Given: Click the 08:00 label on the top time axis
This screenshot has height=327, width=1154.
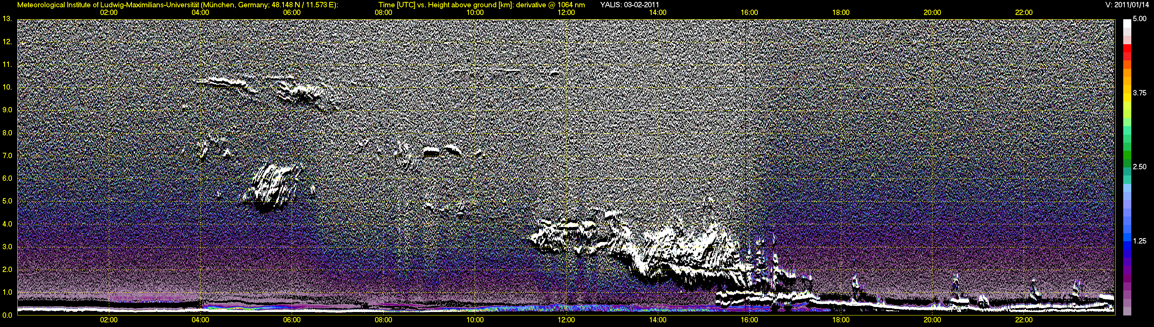Looking at the screenshot, I should [x=384, y=13].
